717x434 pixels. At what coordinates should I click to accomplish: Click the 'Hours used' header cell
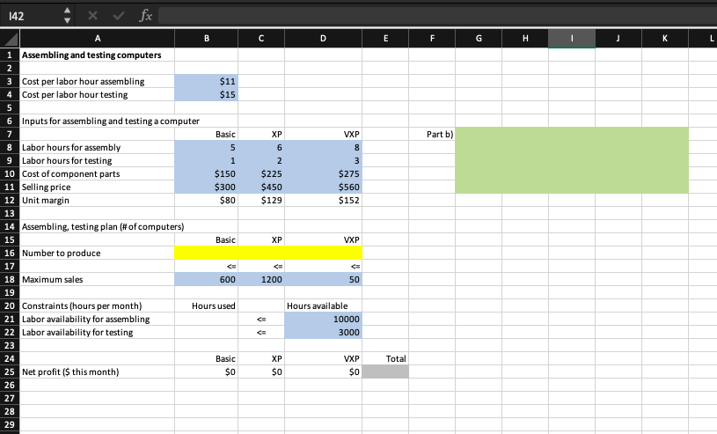(x=206, y=305)
